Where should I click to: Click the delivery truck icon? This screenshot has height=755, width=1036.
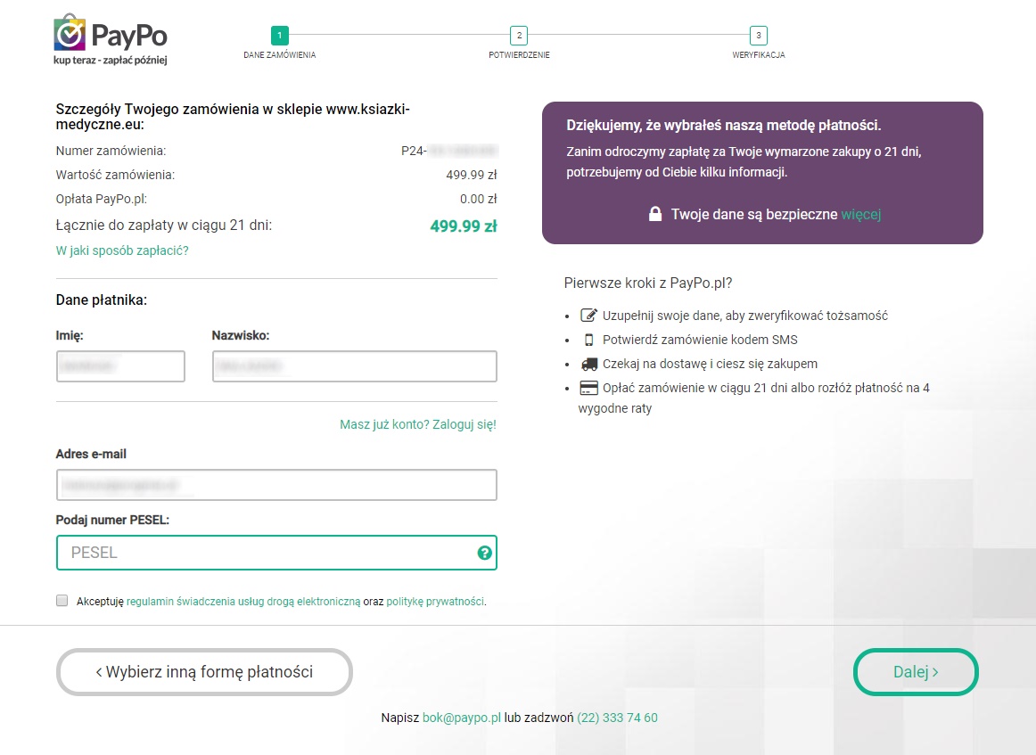pos(588,364)
